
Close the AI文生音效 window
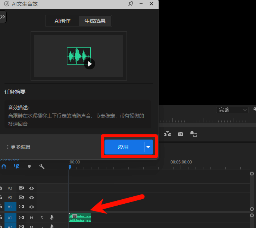coord(152,4)
